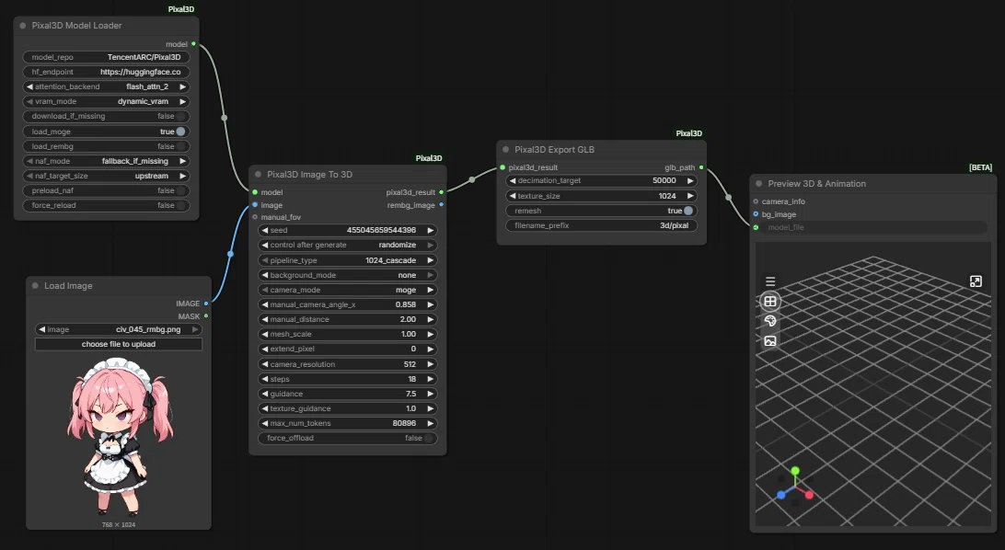This screenshot has width=1005, height=550.
Task: Click the texture_guidance value field
Action: click(347, 408)
